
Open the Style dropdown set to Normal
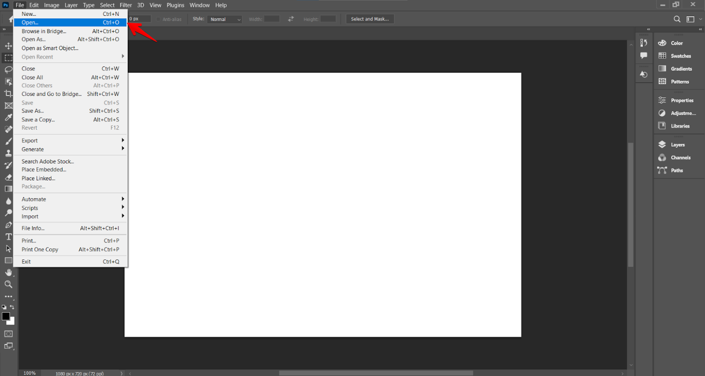[x=225, y=19]
